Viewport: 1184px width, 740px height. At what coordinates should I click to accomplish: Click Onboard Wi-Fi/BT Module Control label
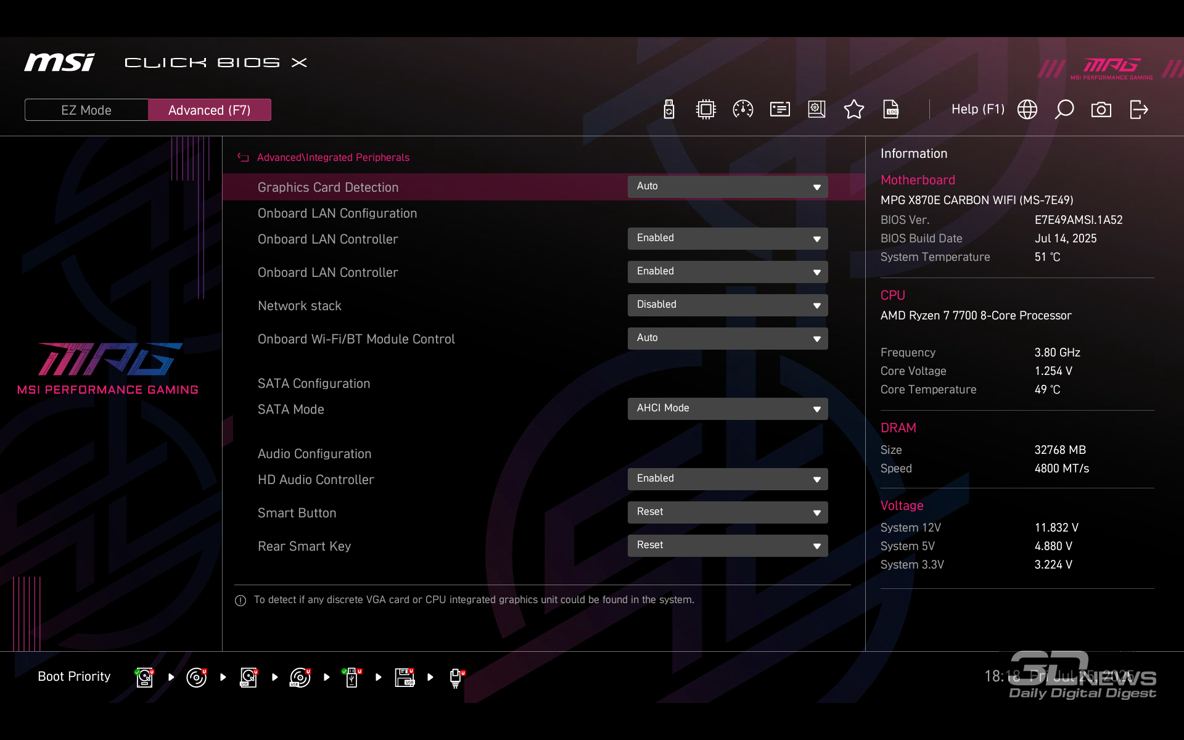click(356, 339)
